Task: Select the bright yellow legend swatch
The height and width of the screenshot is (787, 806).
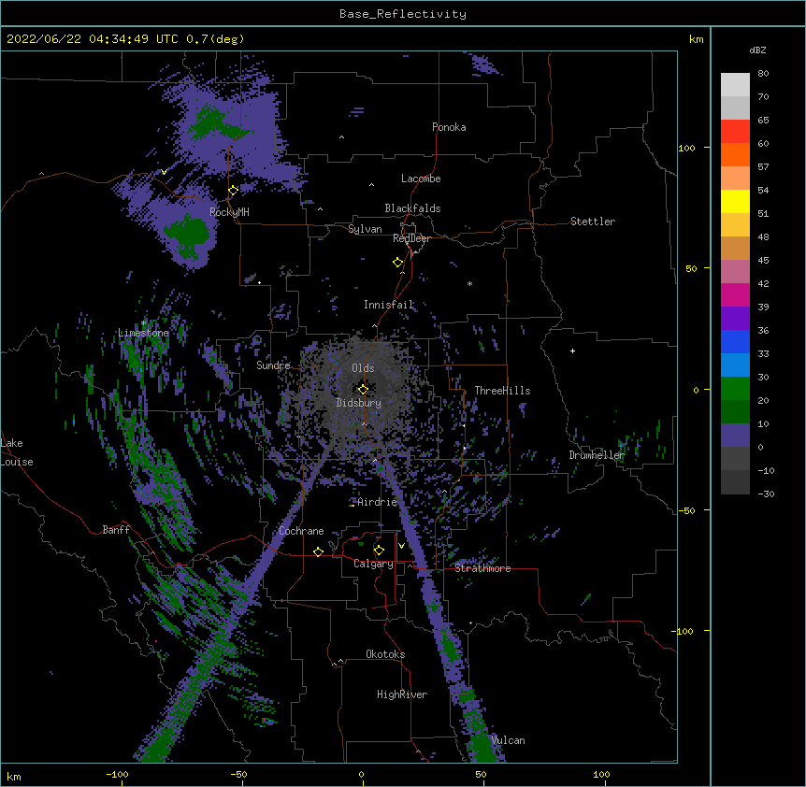Action: [x=735, y=201]
